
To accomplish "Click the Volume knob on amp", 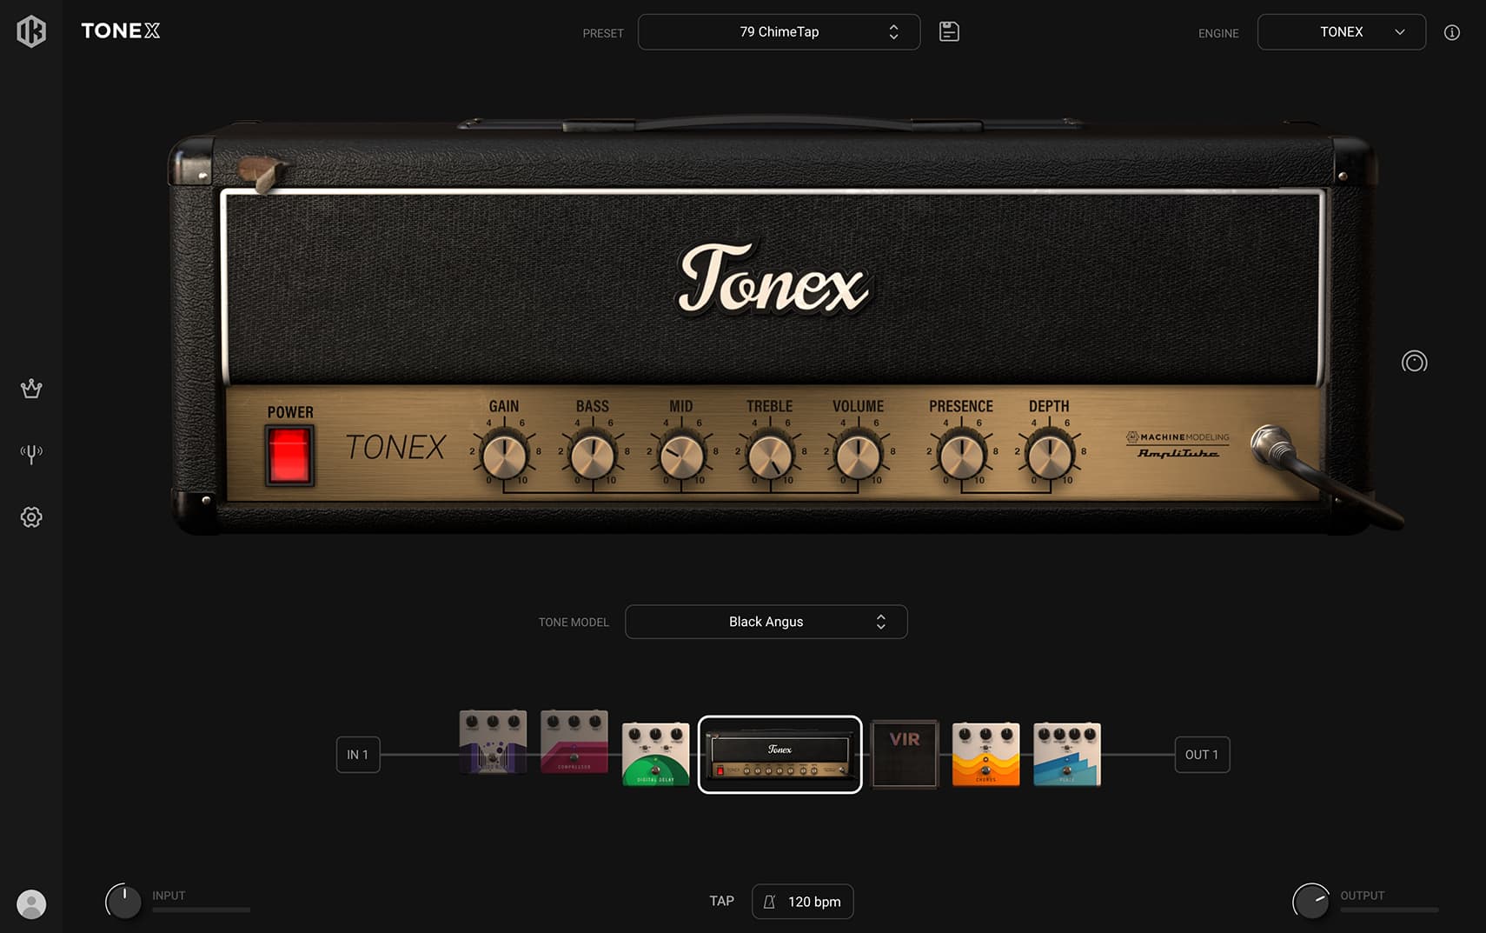I will coord(859,457).
